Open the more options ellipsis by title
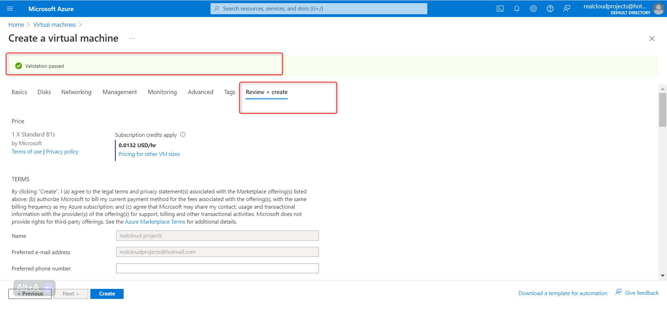The width and height of the screenshot is (667, 309). 132,39
